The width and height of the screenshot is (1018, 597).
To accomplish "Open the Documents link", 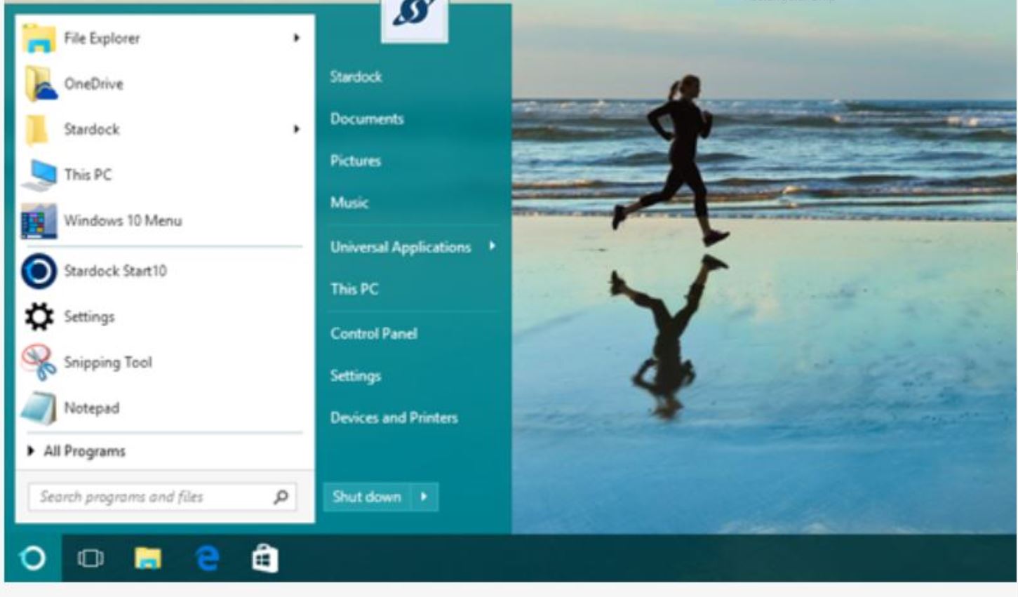I will 367,119.
